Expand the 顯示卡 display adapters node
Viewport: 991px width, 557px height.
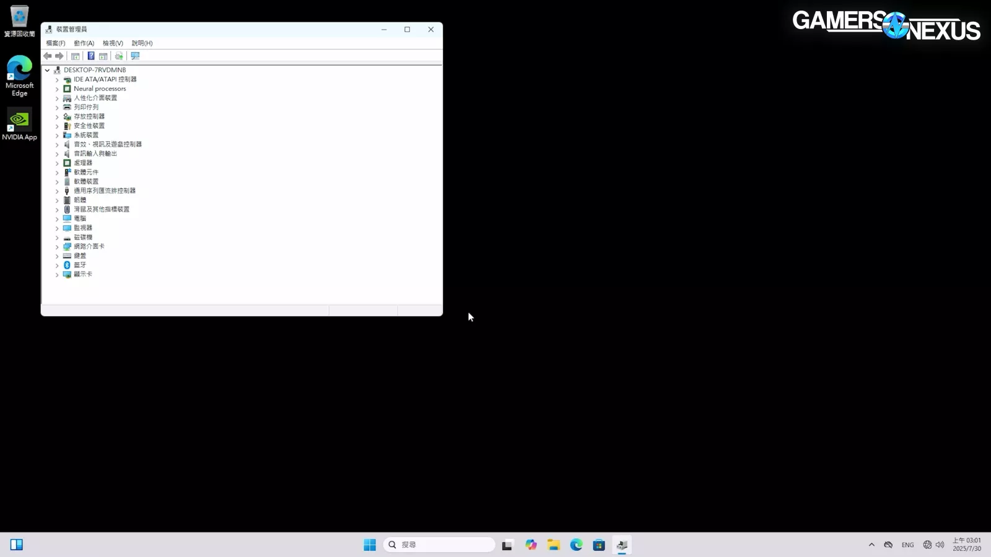pos(57,275)
